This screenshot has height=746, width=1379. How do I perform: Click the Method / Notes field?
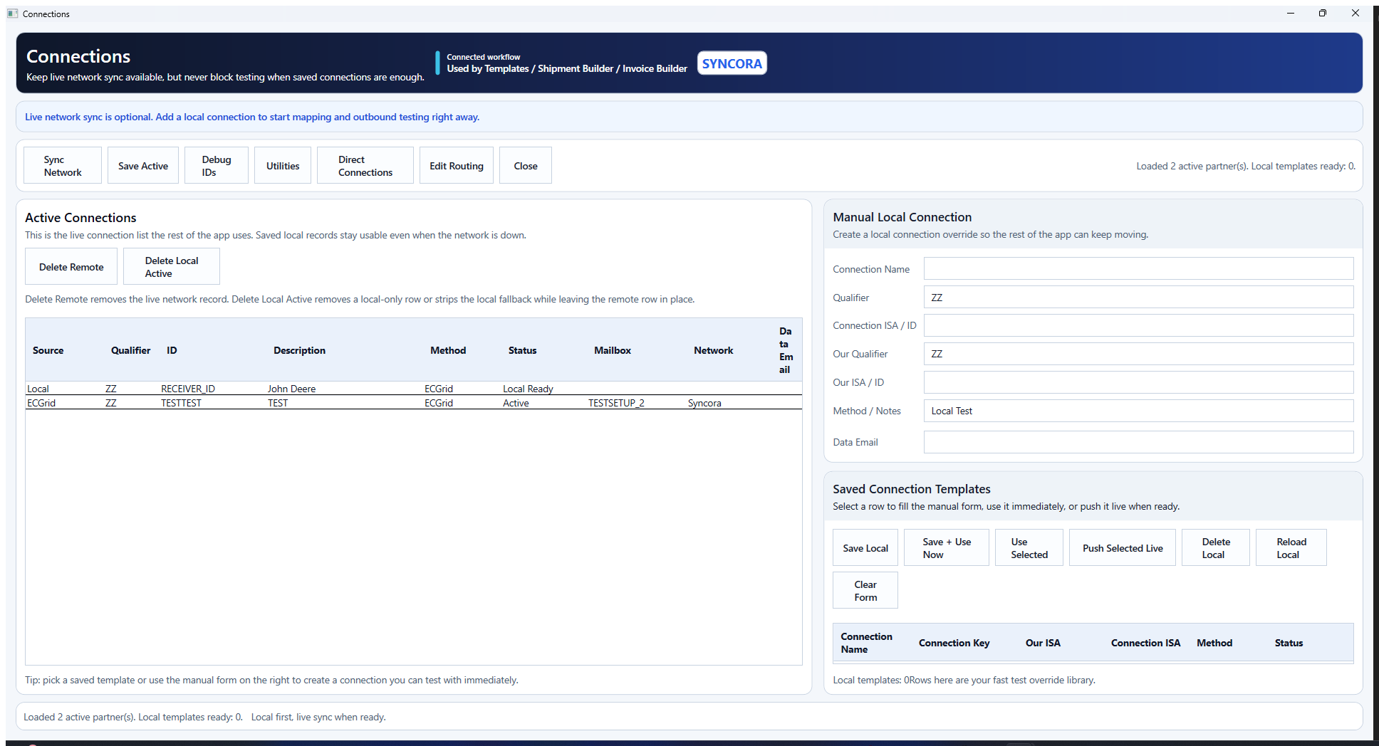(x=1138, y=411)
